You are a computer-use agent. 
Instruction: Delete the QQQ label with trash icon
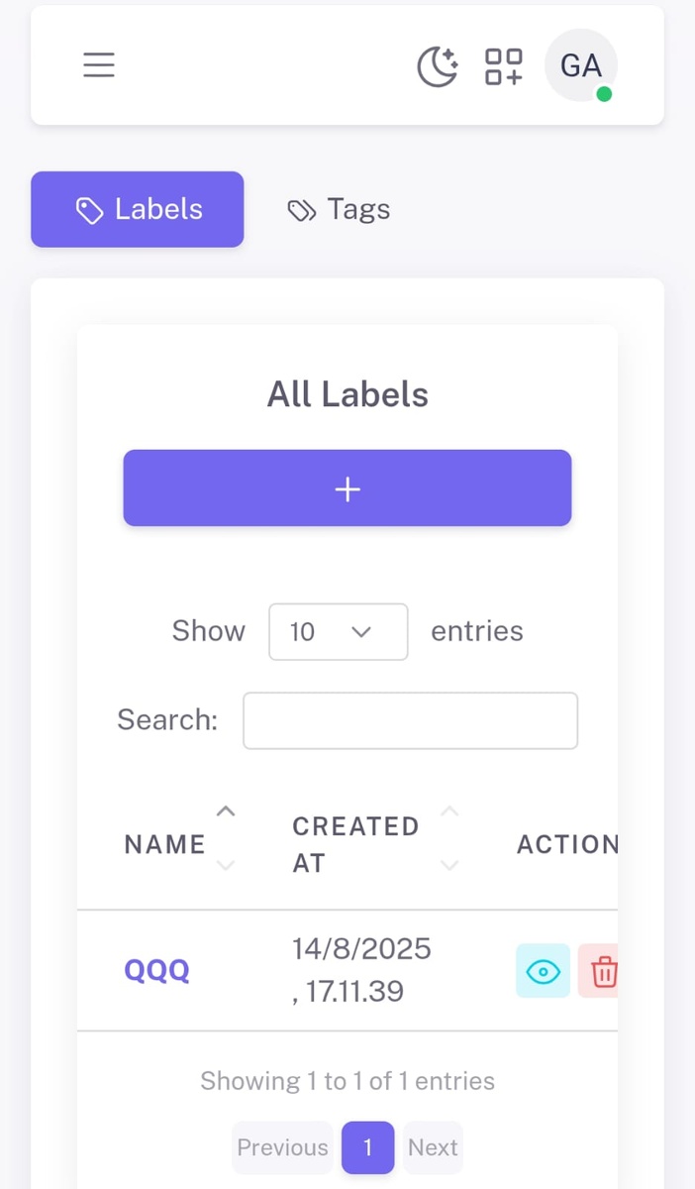coord(600,971)
